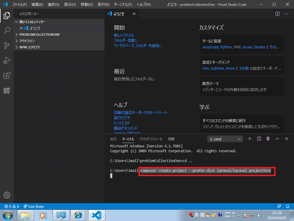Viewport: 294px width, 221px height.
Task: Click ワークスペース フォルダーを追加... link
Action: [x=138, y=45]
